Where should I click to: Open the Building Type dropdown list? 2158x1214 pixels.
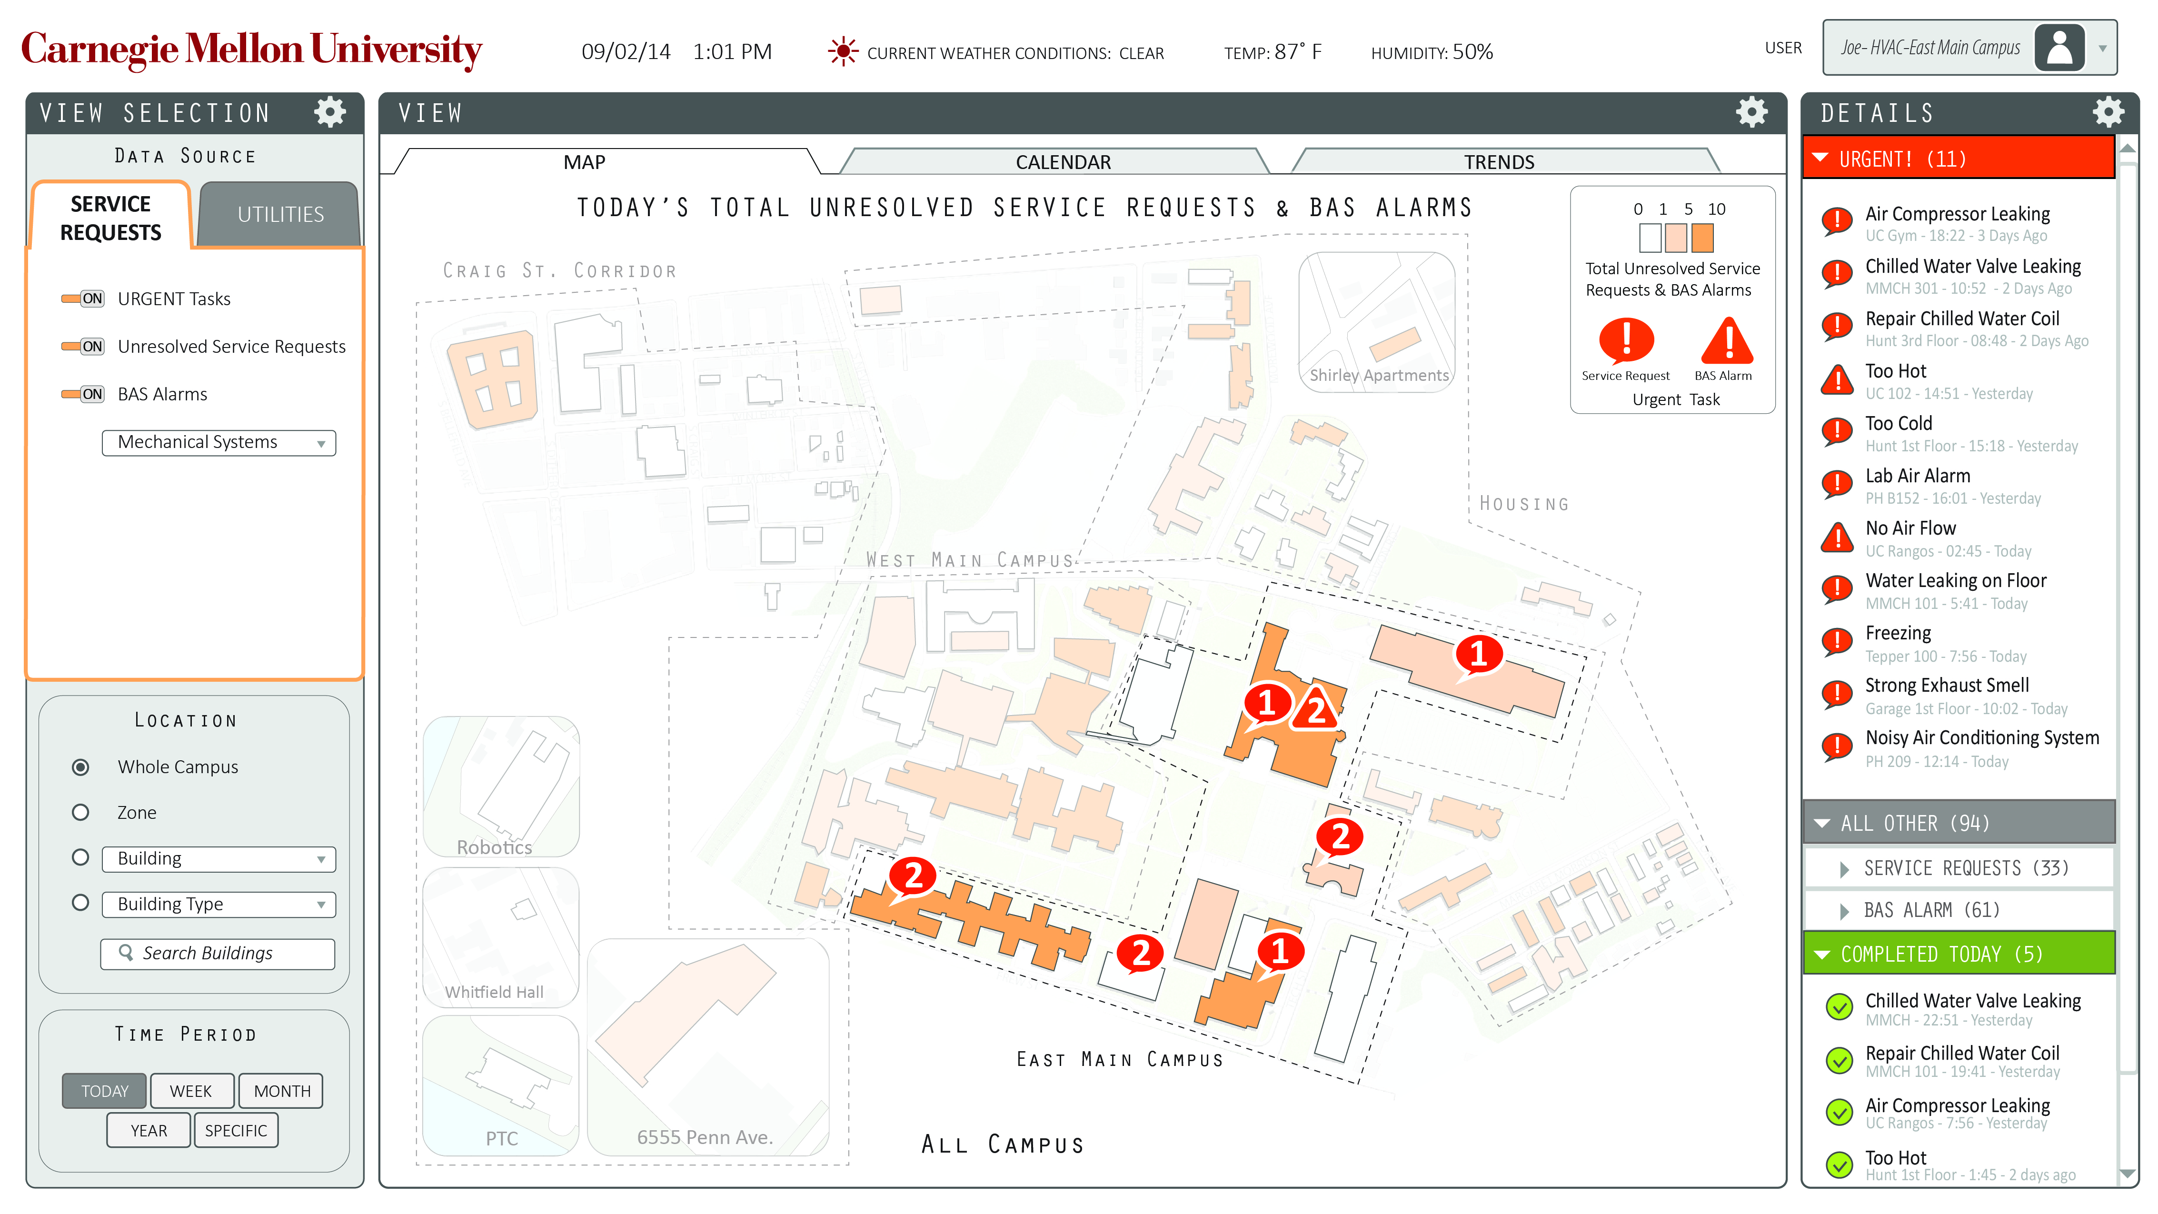(219, 904)
